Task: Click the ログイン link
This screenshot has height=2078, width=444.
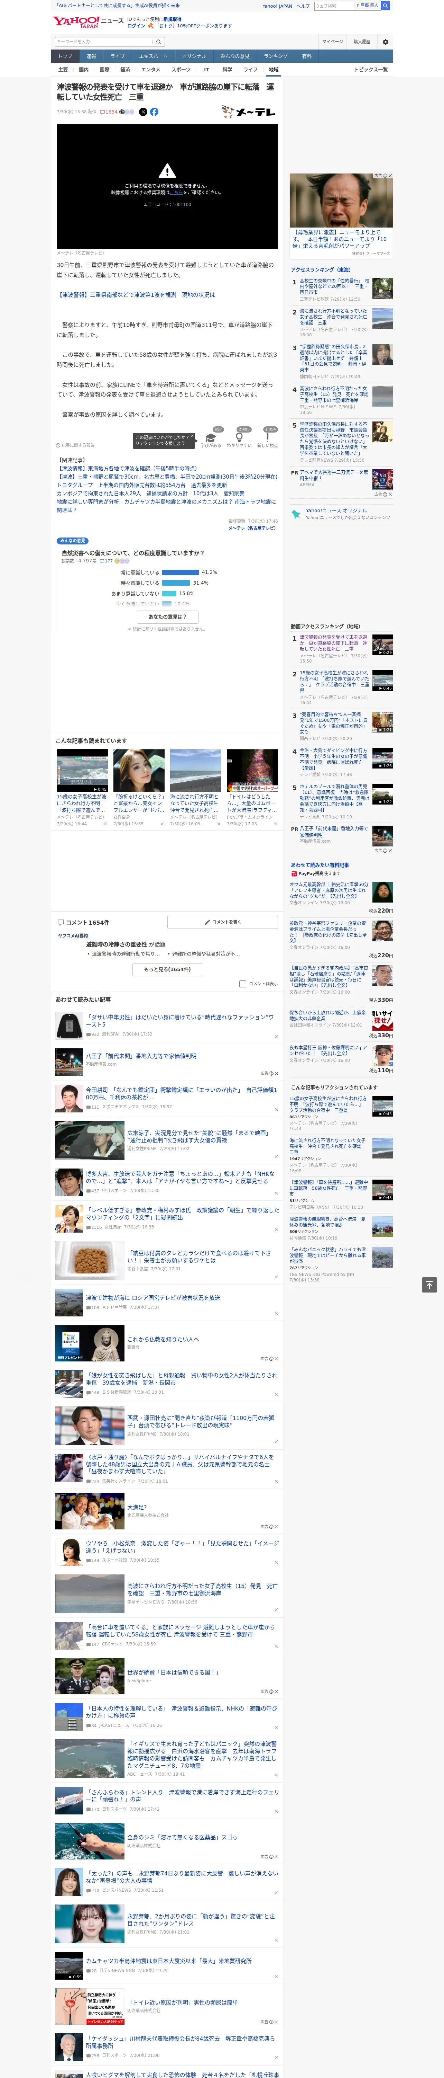Action: [136, 26]
